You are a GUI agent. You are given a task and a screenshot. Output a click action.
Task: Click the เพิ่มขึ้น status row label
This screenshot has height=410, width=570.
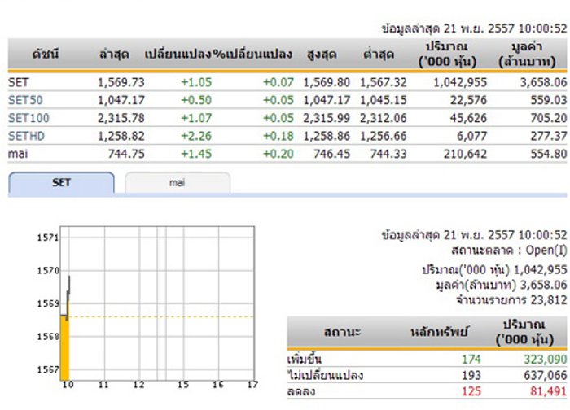pyautogui.click(x=305, y=360)
